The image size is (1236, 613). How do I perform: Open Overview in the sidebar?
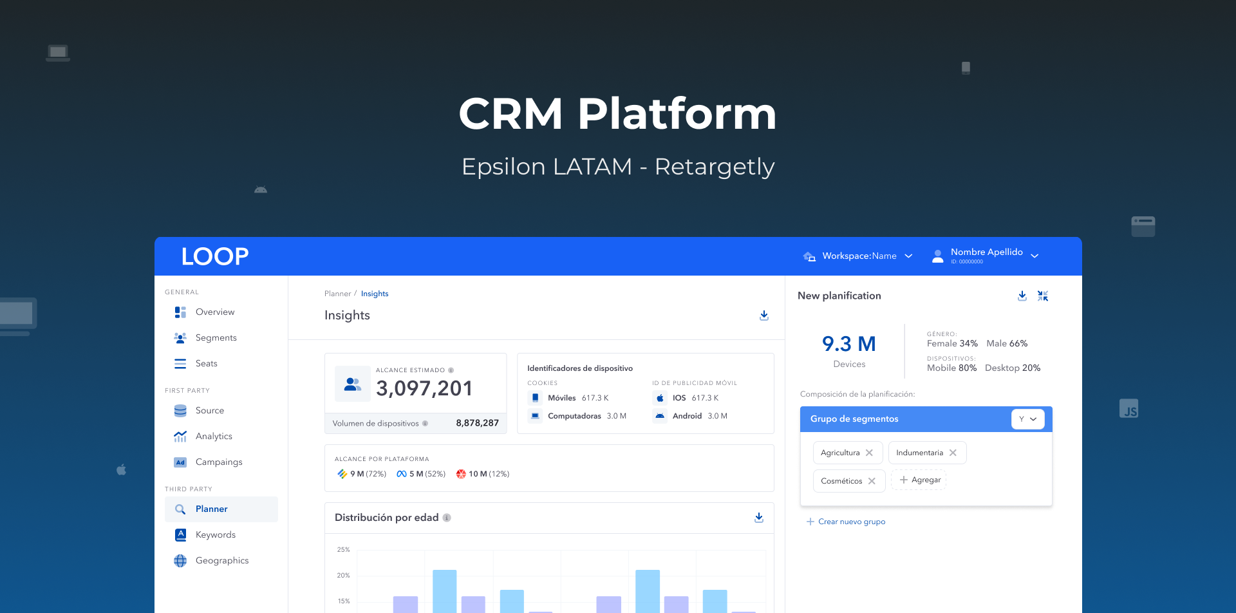coord(215,312)
